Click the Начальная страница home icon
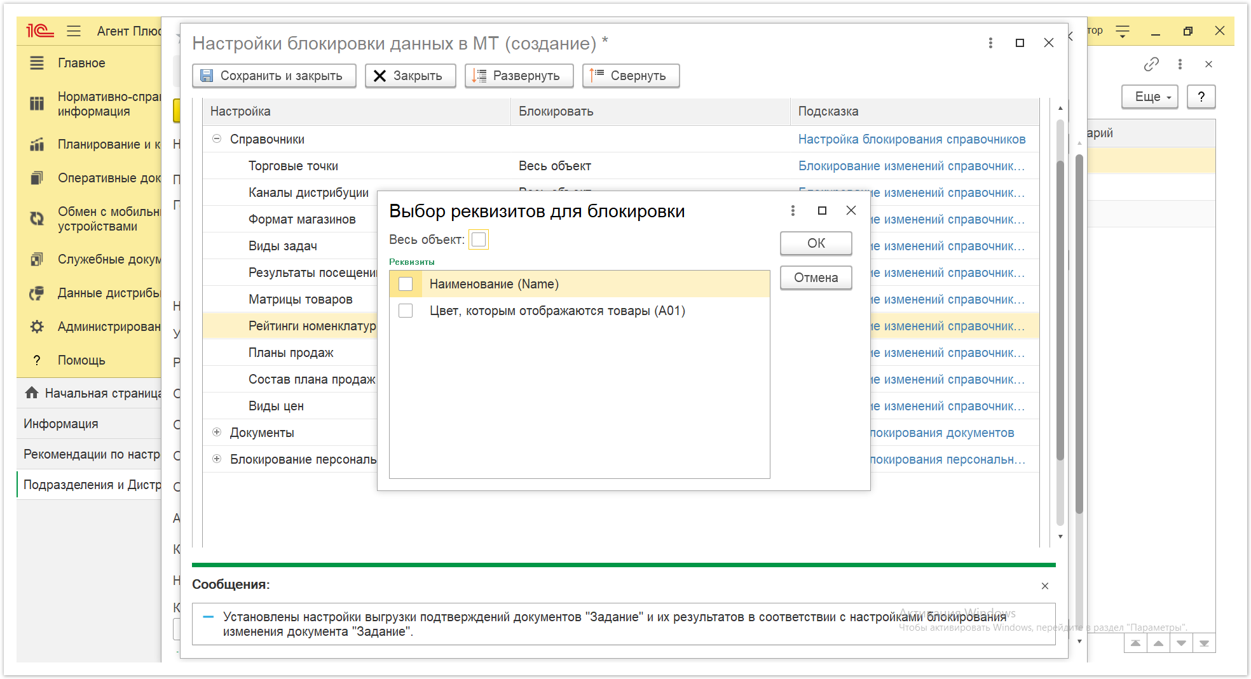1251x679 pixels. [x=32, y=393]
